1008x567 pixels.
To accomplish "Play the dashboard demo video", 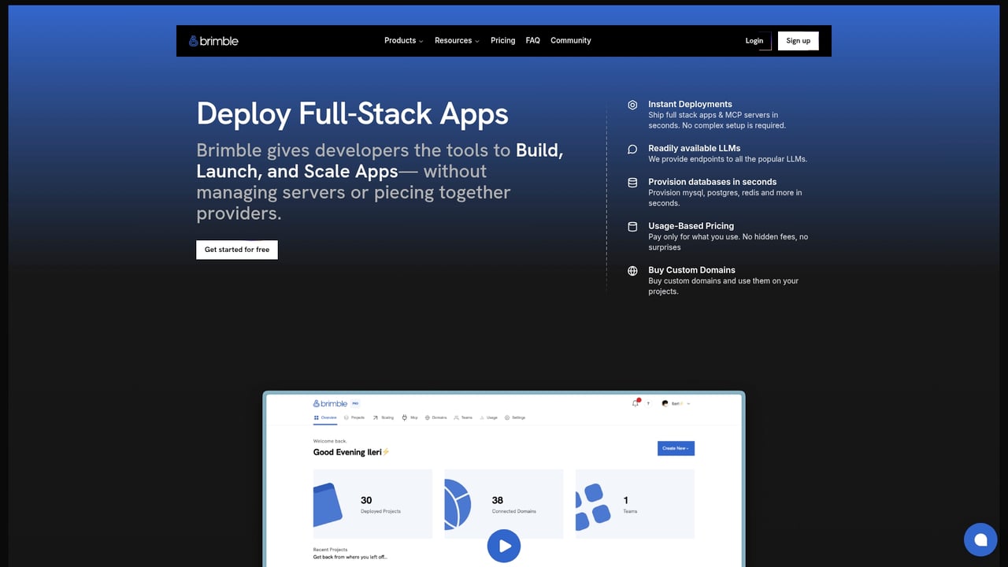I will (504, 546).
